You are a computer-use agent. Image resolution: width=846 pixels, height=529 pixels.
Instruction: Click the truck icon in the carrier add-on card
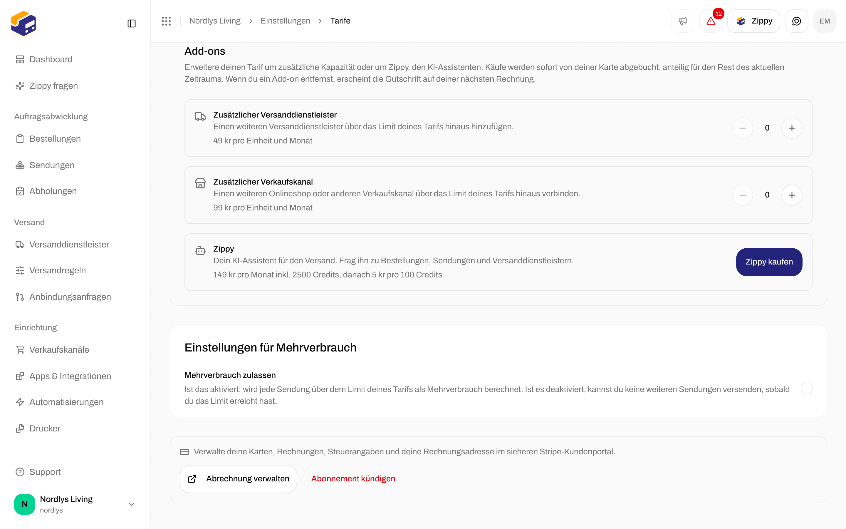[200, 116]
